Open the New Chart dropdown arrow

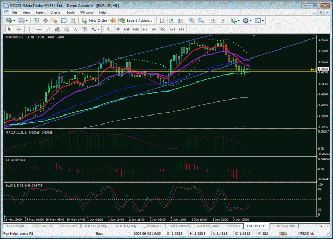point(14,21)
